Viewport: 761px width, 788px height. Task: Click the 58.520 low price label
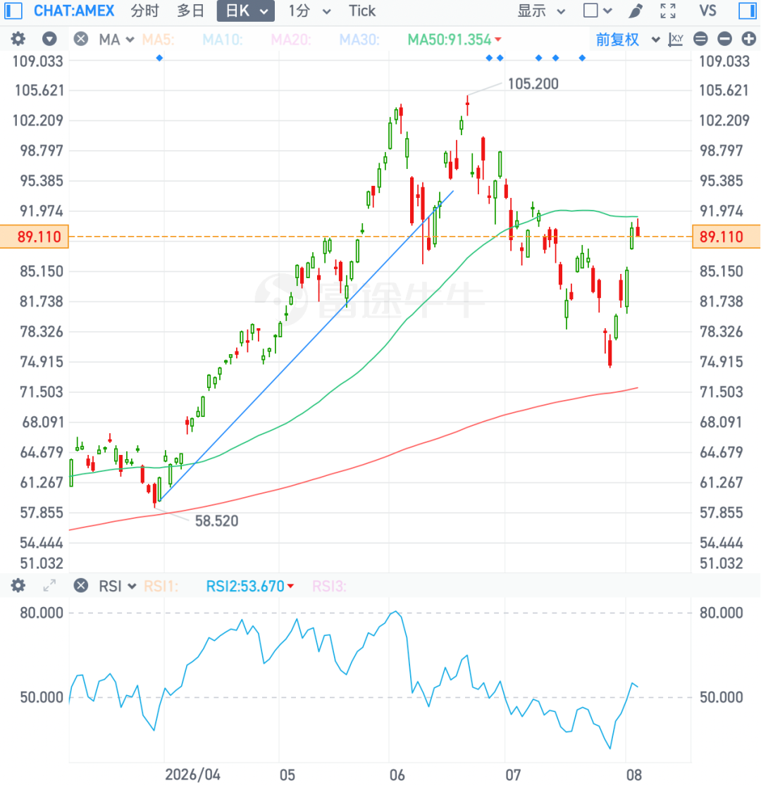pyautogui.click(x=217, y=520)
